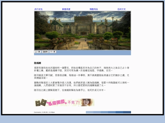Click the middle button between 上一頁 and 下一頁
Viewport: 165px width, 123px height.
click(45, 52)
